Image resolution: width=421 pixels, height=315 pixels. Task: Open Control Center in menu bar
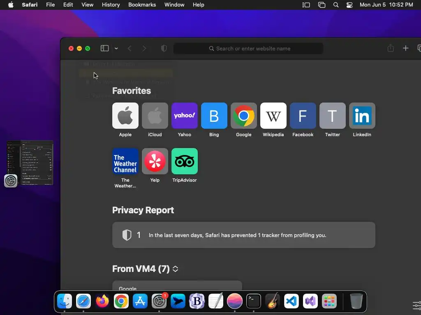349,5
